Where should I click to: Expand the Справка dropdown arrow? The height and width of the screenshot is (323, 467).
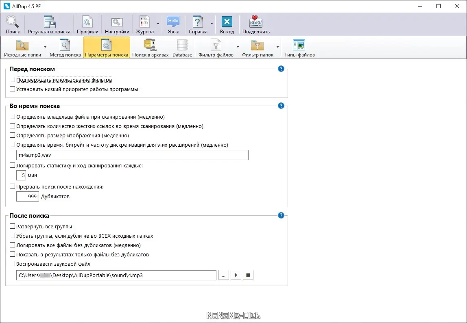coord(212,24)
